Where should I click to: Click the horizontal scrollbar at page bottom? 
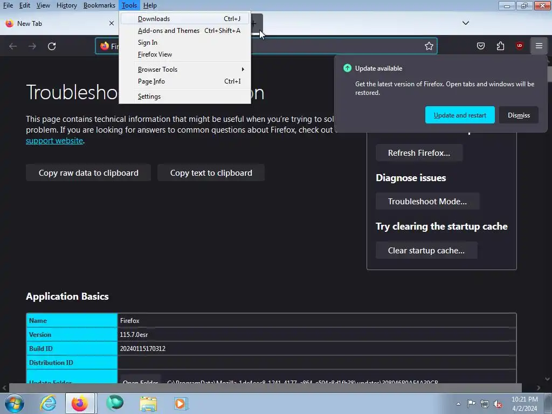(265, 388)
